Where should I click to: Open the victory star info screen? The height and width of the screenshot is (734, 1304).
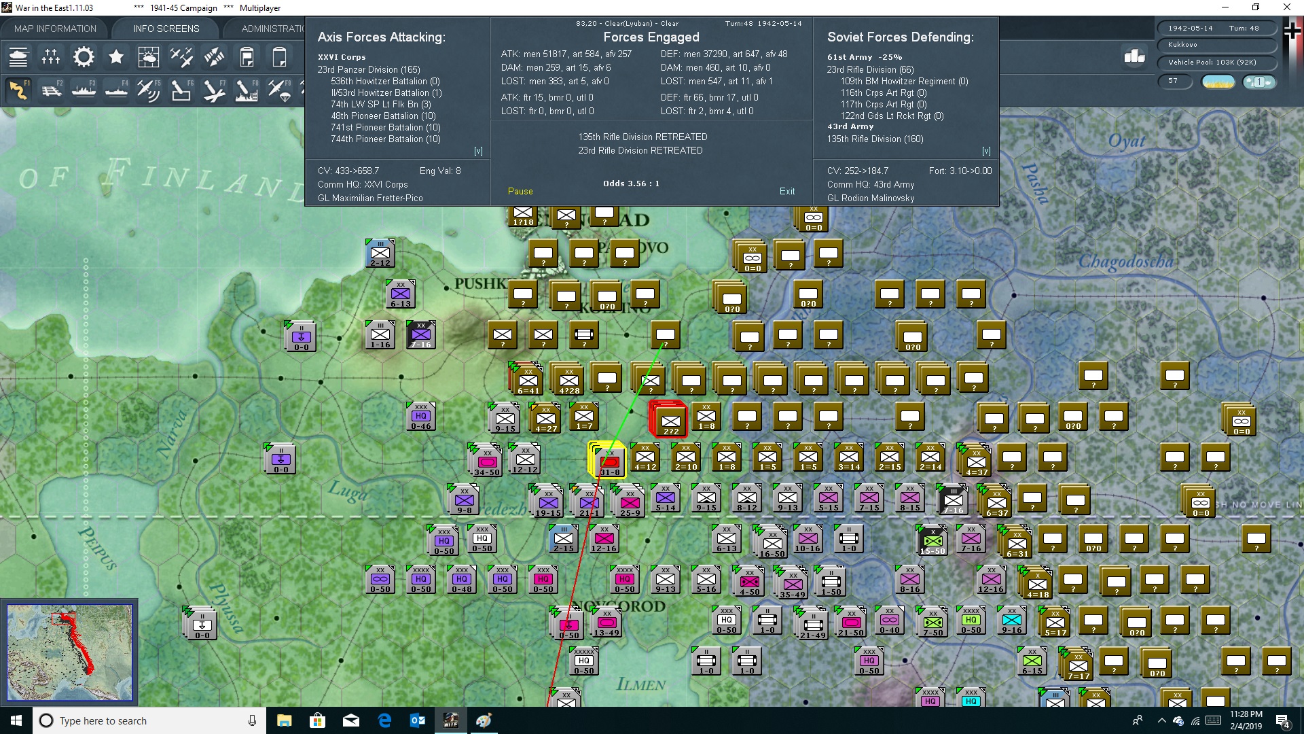pos(116,57)
